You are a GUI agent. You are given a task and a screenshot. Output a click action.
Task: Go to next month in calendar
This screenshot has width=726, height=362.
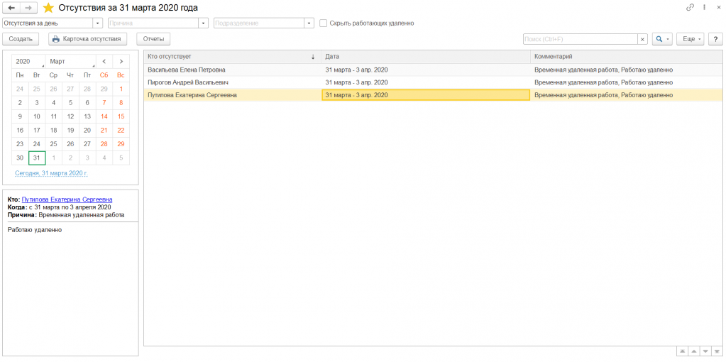(x=121, y=62)
